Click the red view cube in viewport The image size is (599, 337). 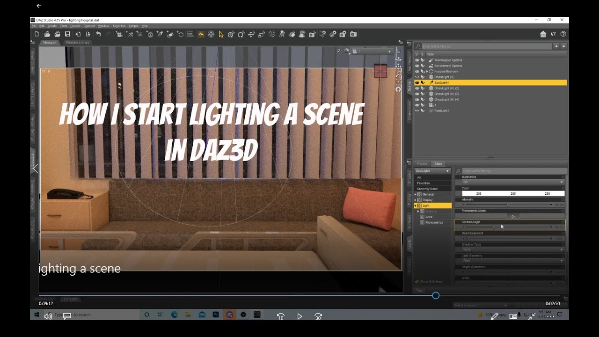pos(380,71)
